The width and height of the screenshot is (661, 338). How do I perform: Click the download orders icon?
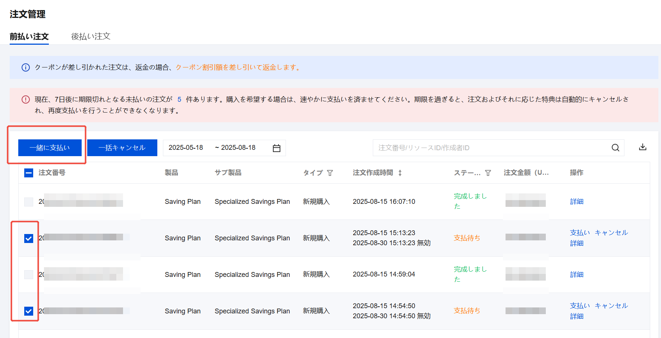pyautogui.click(x=642, y=147)
